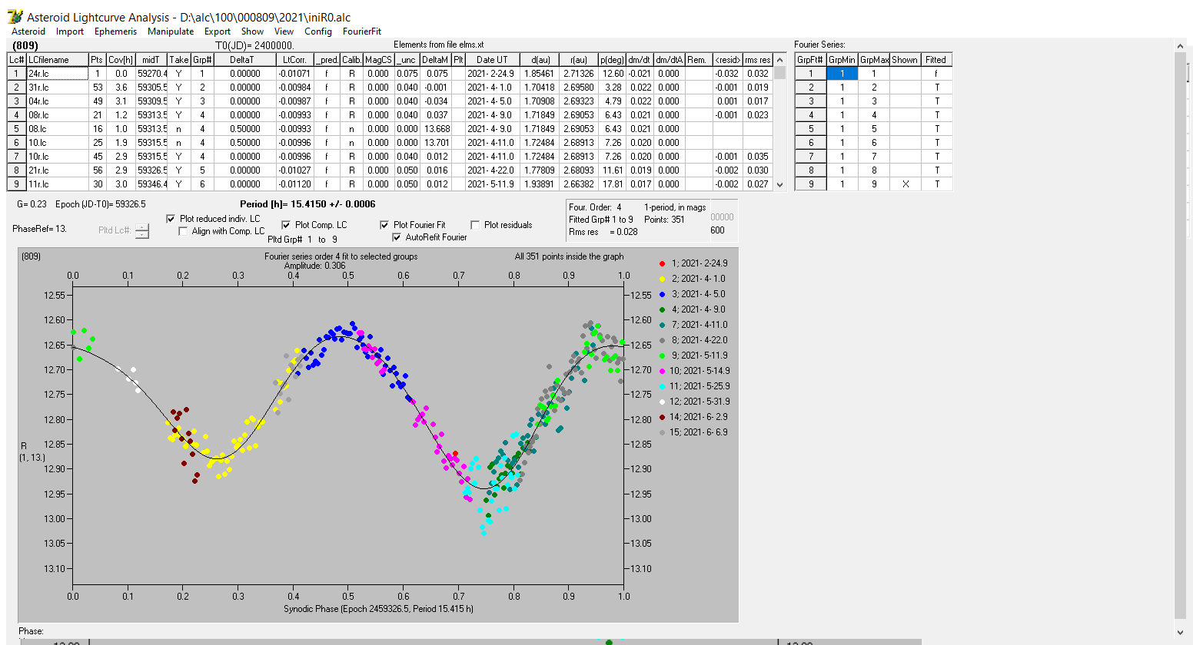Click the main window scrollbar up arrow
The width and height of the screenshot is (1193, 645).
(1181, 47)
